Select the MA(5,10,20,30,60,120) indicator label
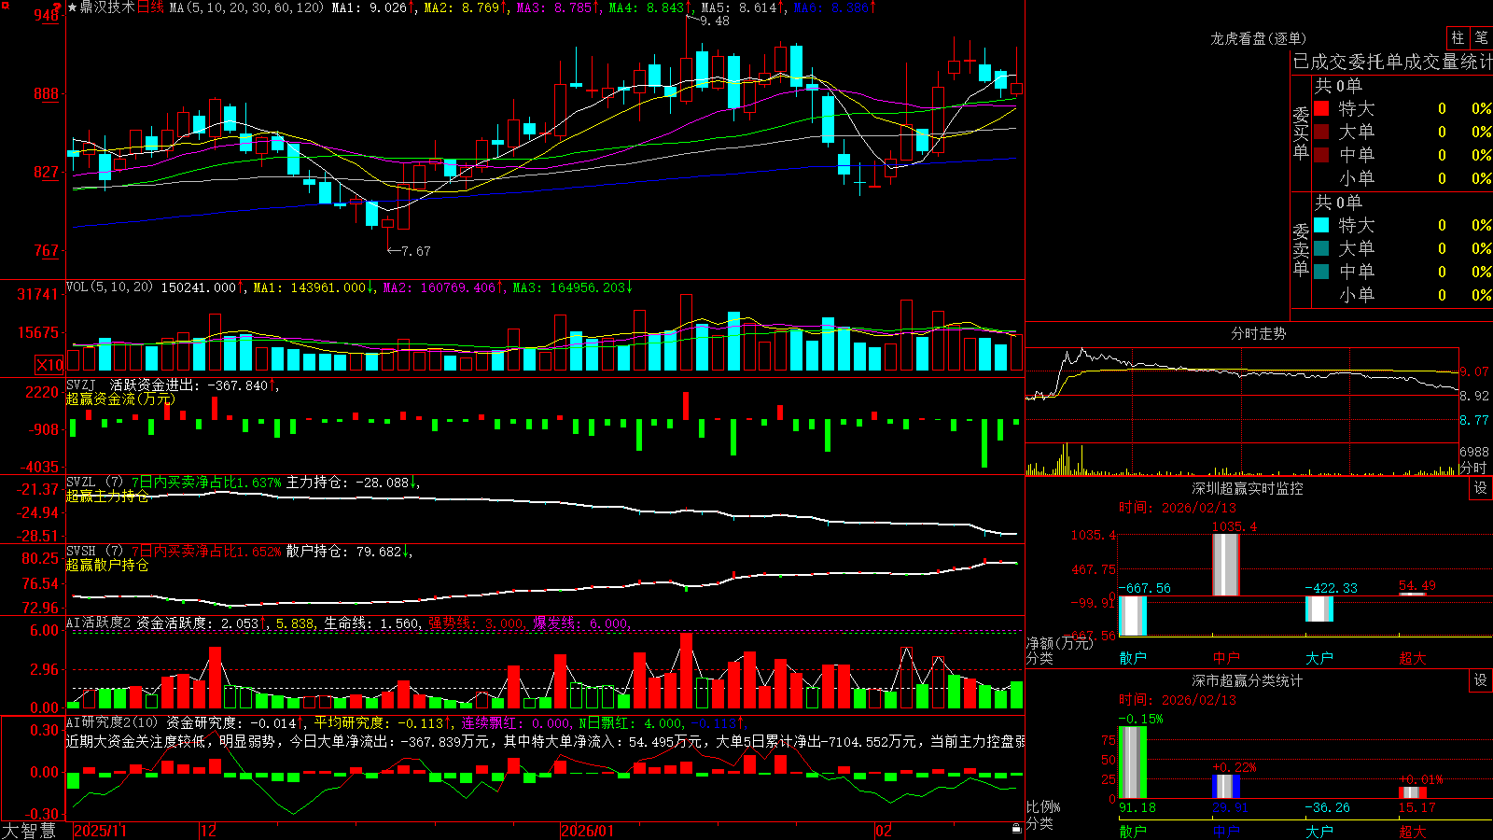The width and height of the screenshot is (1493, 840). point(246,7)
